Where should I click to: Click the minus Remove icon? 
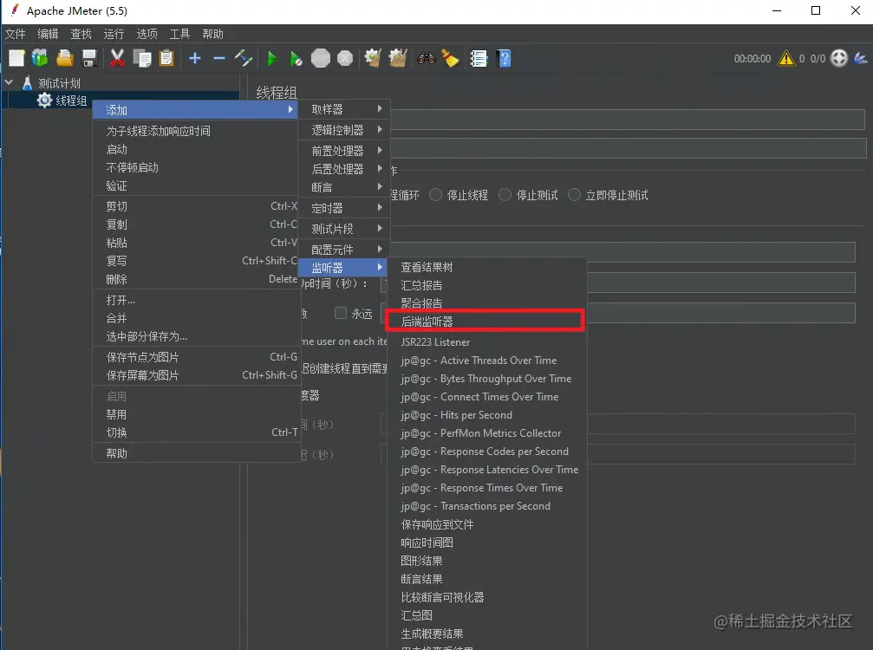219,58
